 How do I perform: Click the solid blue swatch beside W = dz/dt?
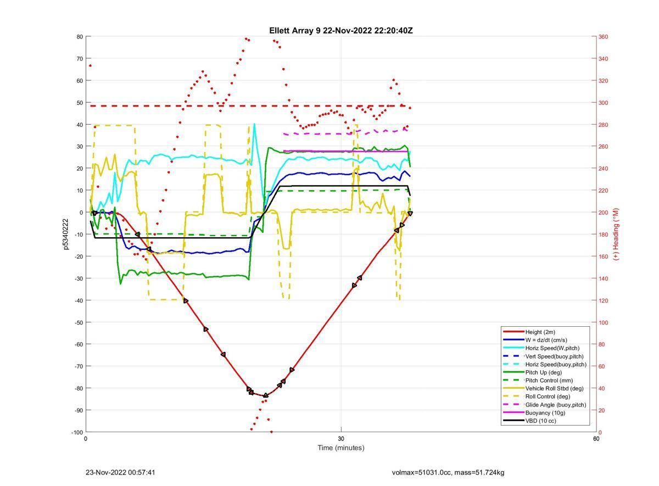coord(513,340)
